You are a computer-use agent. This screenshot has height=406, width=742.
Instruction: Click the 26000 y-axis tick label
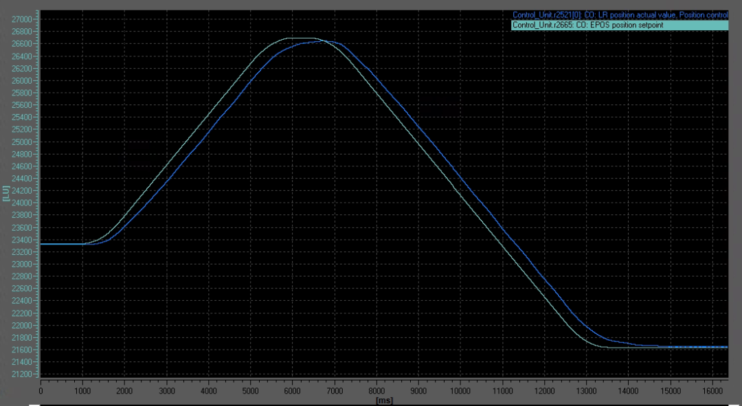23,81
